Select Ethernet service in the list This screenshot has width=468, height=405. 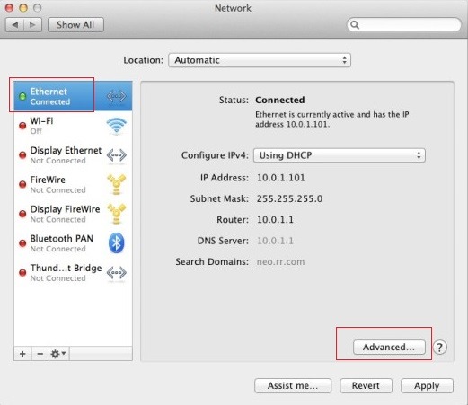[x=73, y=96]
